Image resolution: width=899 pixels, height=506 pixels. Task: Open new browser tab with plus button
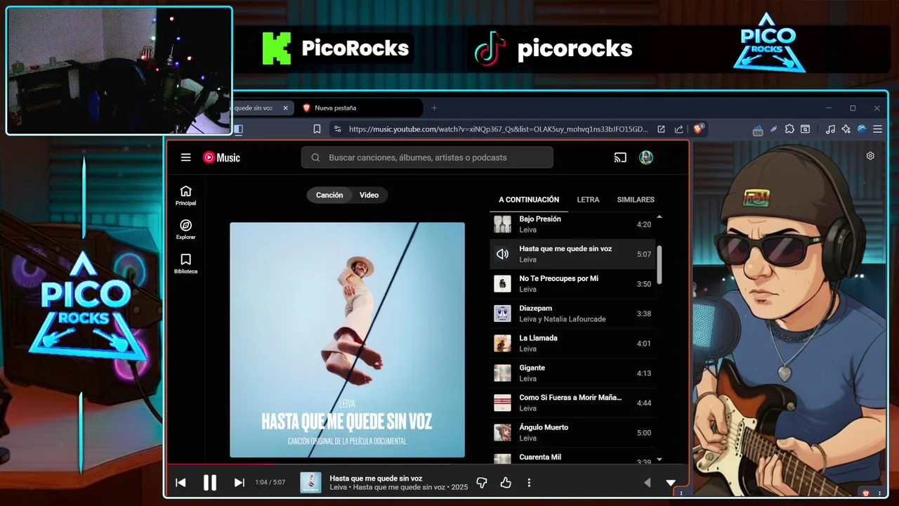pyautogui.click(x=434, y=108)
